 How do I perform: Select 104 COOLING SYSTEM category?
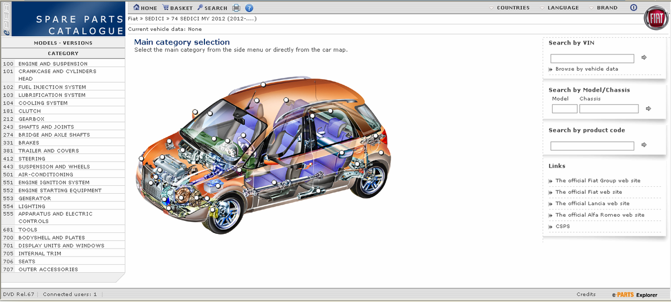pos(63,103)
